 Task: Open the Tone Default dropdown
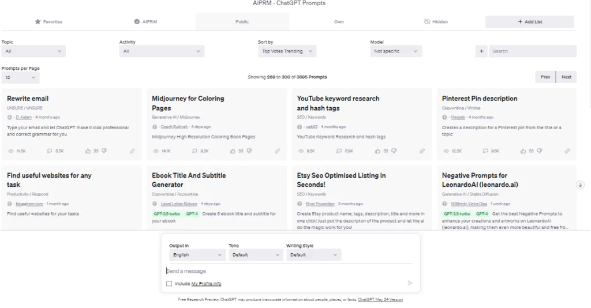(x=256, y=255)
